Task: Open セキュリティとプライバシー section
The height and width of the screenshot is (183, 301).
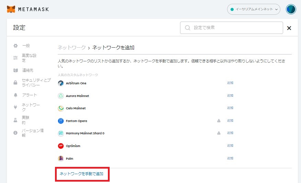Action: click(36, 83)
